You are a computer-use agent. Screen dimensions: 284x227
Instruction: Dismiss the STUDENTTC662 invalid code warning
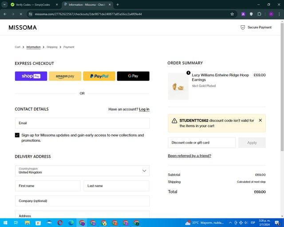[260, 120]
